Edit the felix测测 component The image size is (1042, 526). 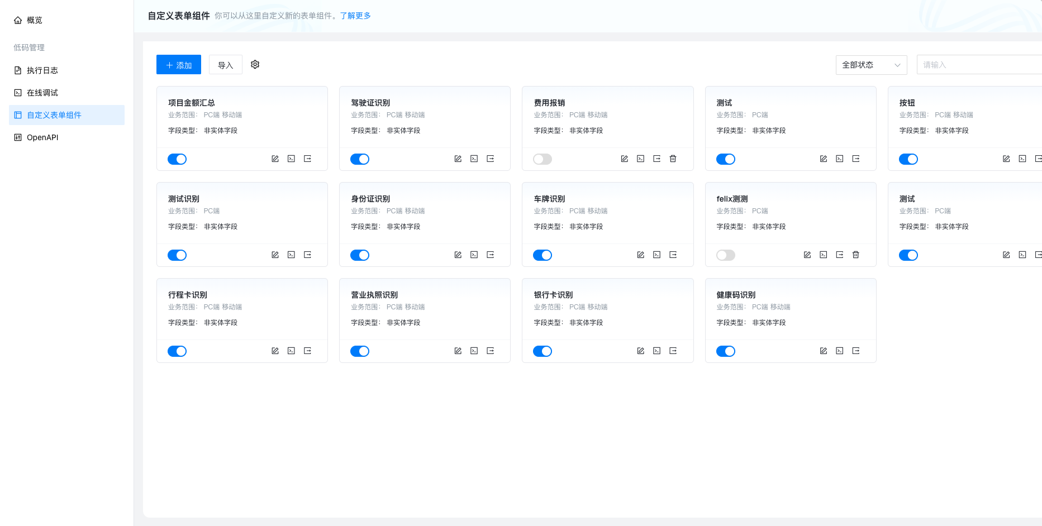[807, 255]
